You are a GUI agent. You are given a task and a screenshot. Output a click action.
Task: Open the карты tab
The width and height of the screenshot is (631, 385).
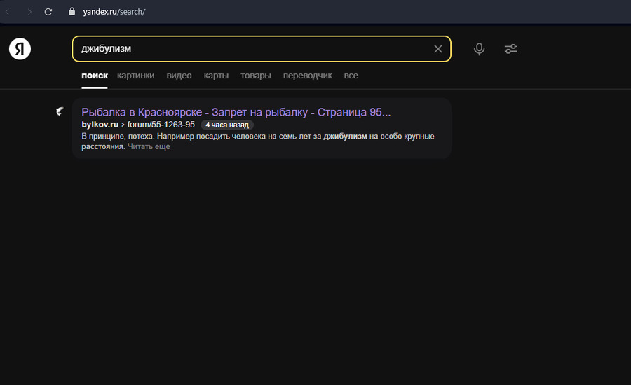216,76
